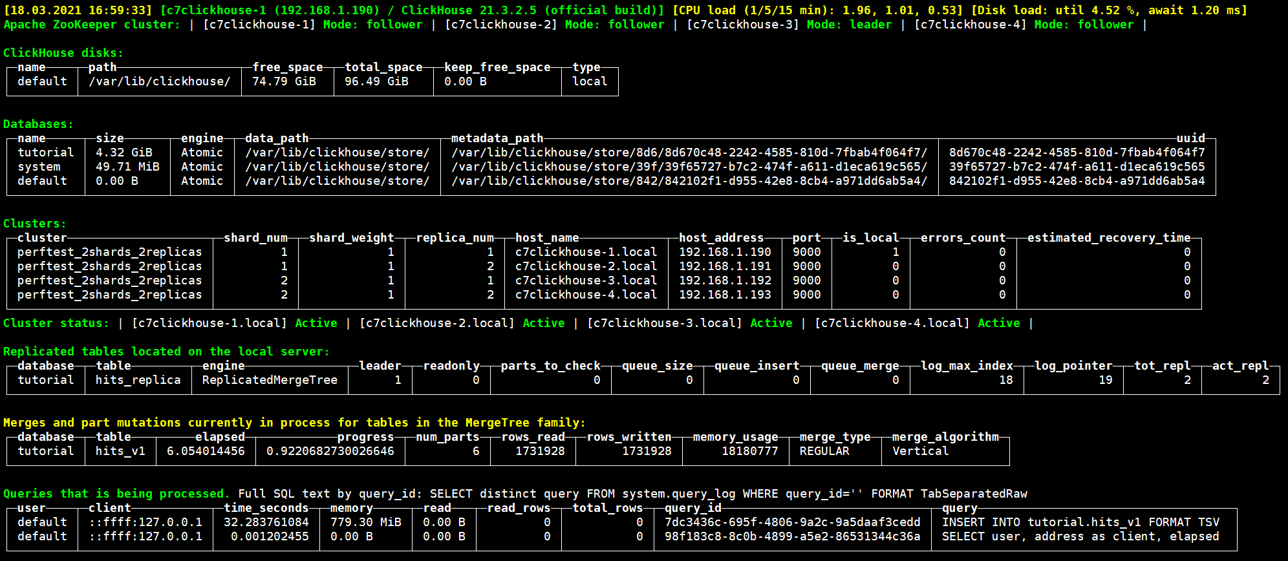Screen dimensions: 1288x561
Task: Click the 'Active' status after c7clickhouse-1.local
Action: click(x=316, y=323)
